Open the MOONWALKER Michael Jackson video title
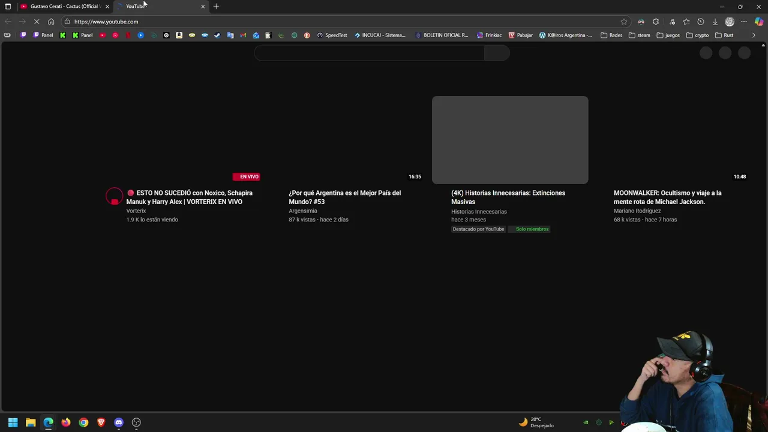This screenshot has width=768, height=432. [667, 197]
